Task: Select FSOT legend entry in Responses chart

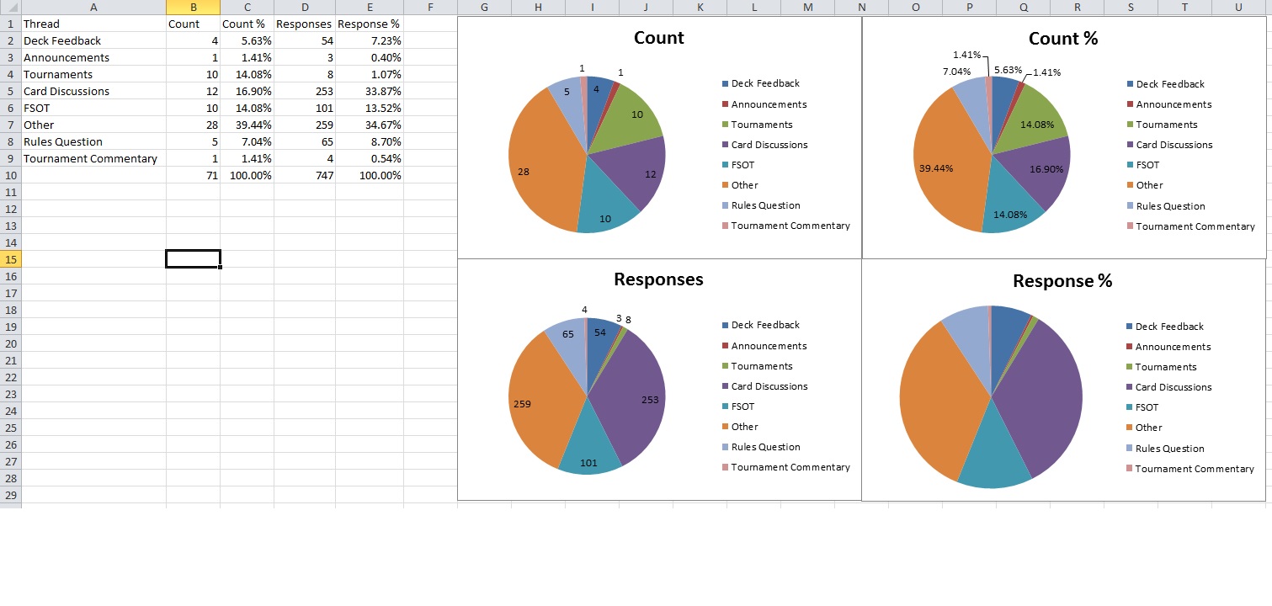Action: pyautogui.click(x=738, y=407)
